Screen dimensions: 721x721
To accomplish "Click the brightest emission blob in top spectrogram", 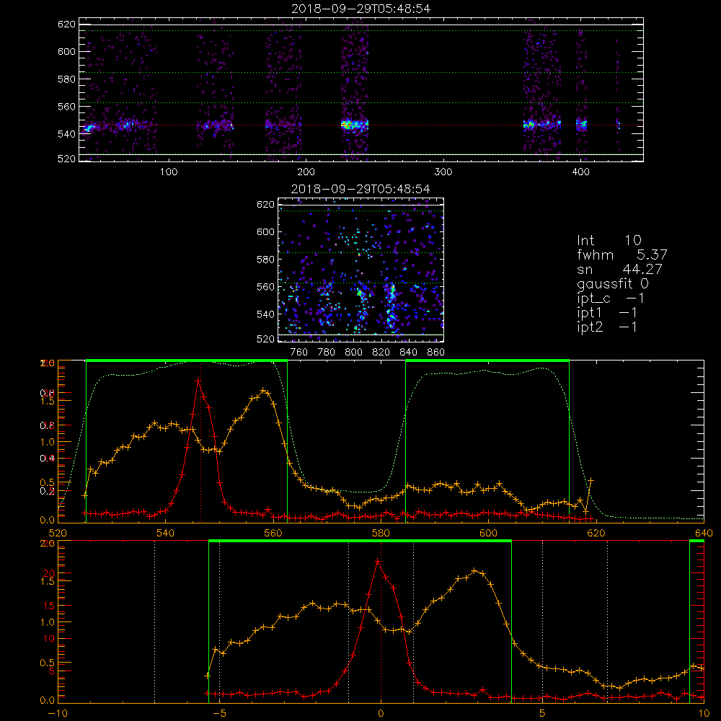I will [x=353, y=125].
